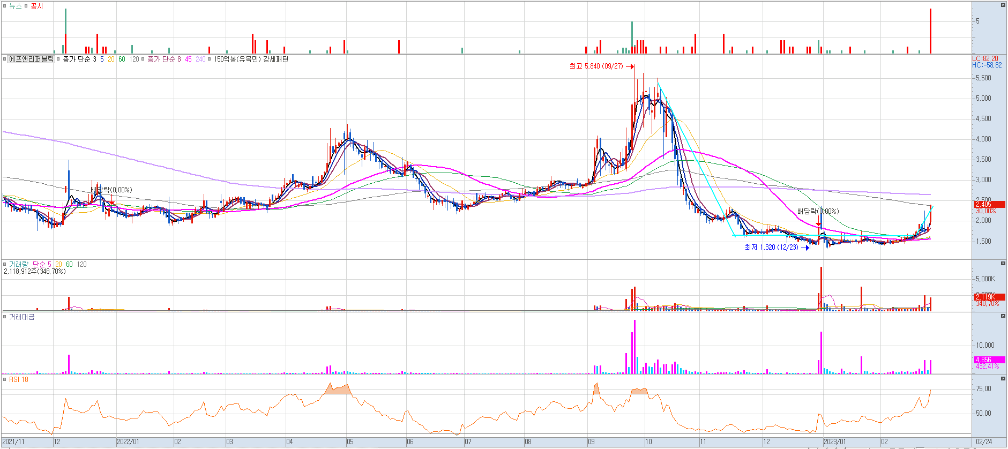The image size is (1008, 449).
Task: Click the tallest volume bar near 2023/01
Action: [821, 289]
